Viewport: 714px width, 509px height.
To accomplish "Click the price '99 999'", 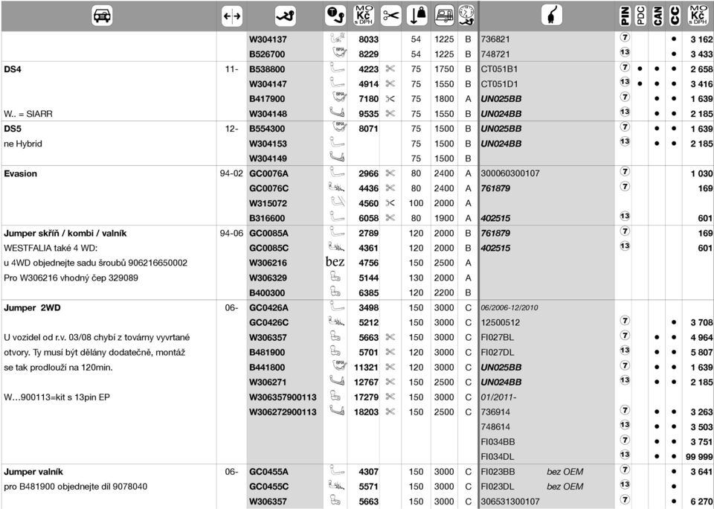I will click(x=699, y=457).
